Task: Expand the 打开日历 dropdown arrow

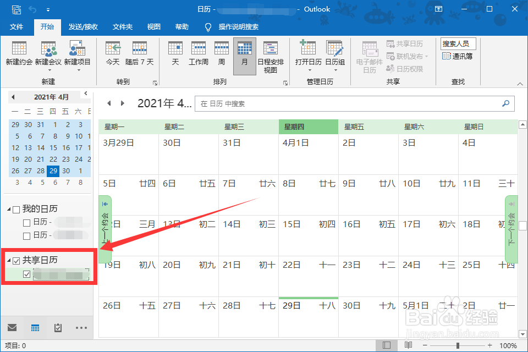Action: click(310, 70)
